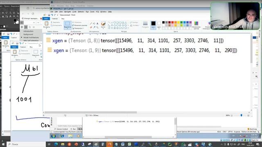The width and height of the screenshot is (262, 147).
Task: Open the Заливка shape fill dropdown
Action: click(134, 25)
